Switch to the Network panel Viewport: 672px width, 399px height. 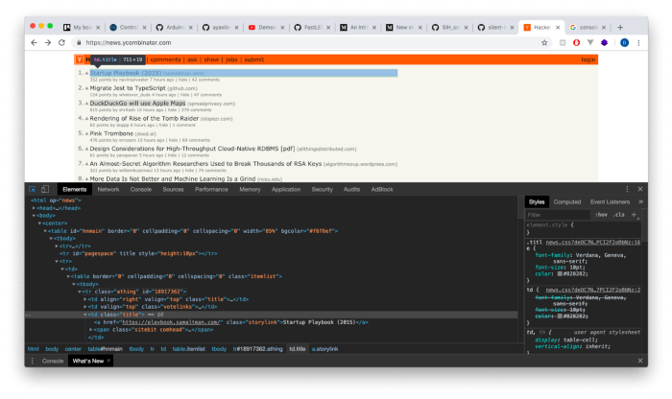(108, 189)
